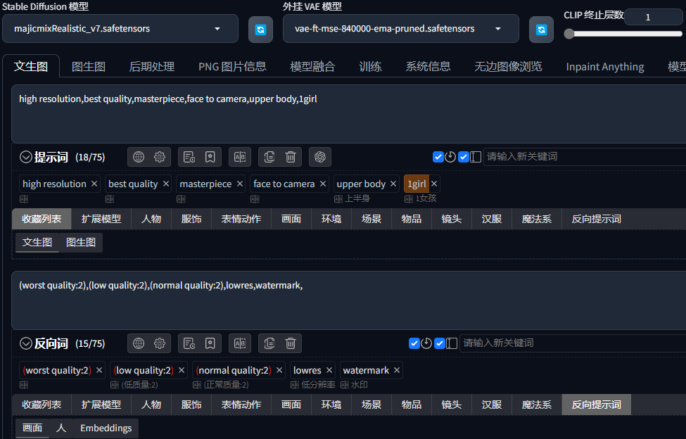Focus the negative prompt text area
The height and width of the screenshot is (439, 686).
tap(349, 300)
